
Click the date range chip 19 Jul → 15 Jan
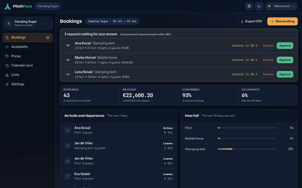(x=112, y=21)
